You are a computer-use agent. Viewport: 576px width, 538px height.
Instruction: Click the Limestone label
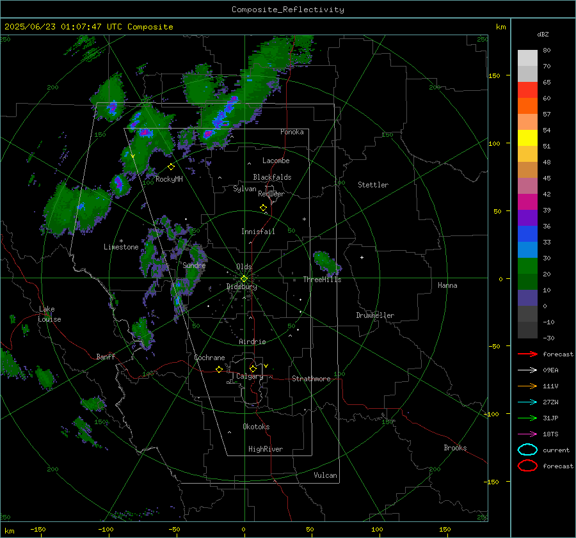point(121,247)
